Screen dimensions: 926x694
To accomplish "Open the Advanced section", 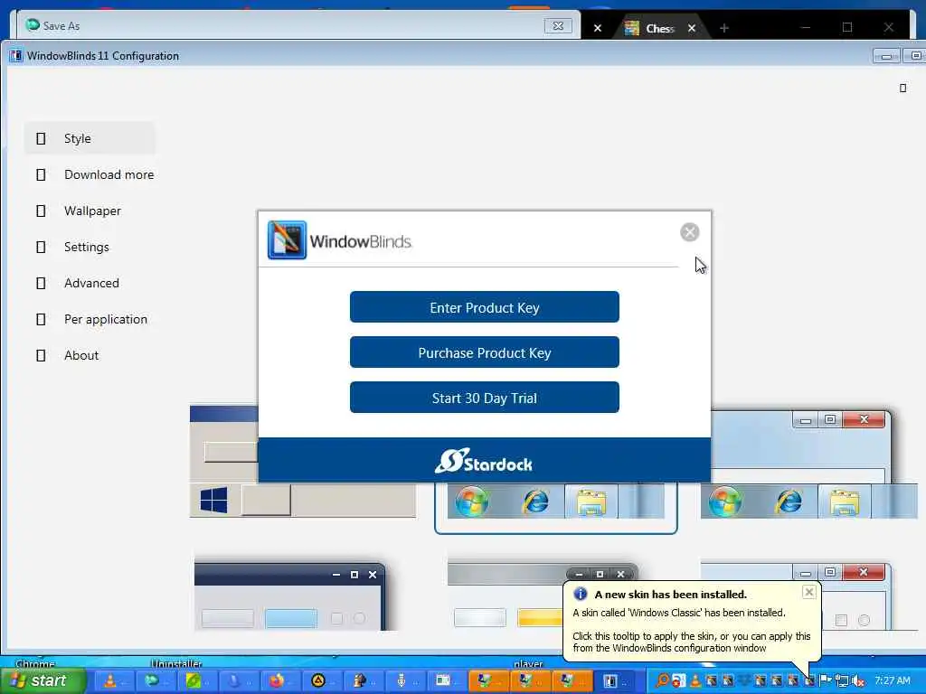I will pos(90,283).
